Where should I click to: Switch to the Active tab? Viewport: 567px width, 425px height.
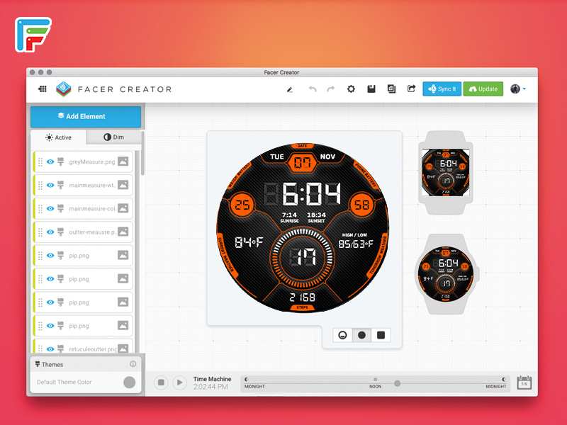coord(59,137)
